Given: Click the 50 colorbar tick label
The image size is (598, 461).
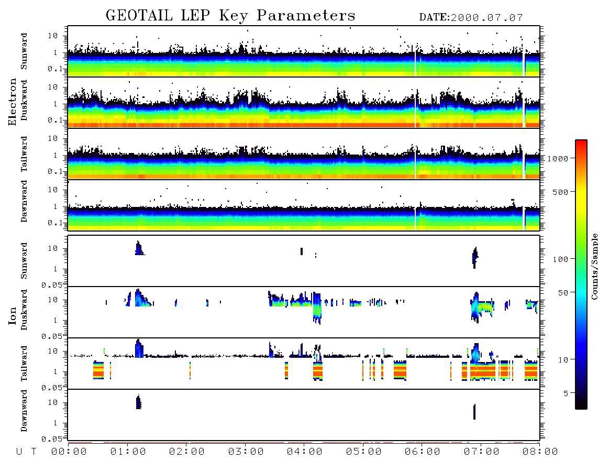Looking at the screenshot, I should coord(563,293).
